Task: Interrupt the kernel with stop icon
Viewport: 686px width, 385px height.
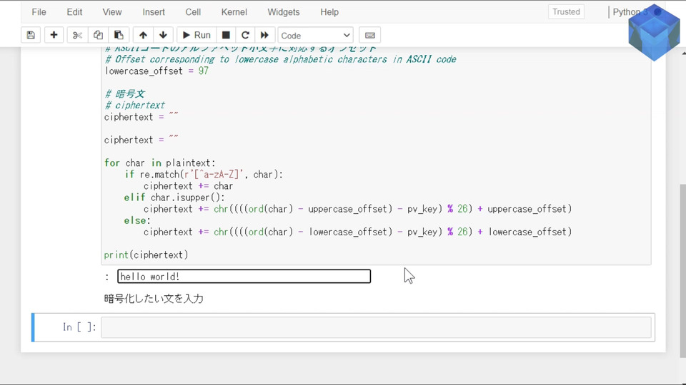Action: point(226,35)
